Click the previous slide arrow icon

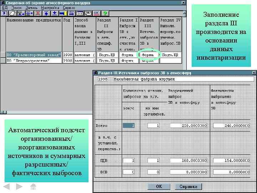coord(7,187)
